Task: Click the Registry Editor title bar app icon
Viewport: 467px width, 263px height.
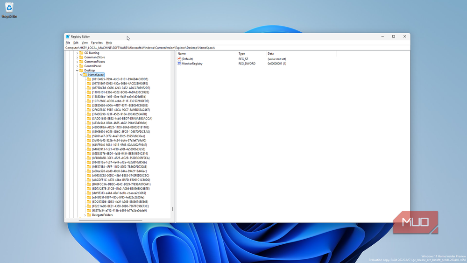Action: pyautogui.click(x=68, y=36)
